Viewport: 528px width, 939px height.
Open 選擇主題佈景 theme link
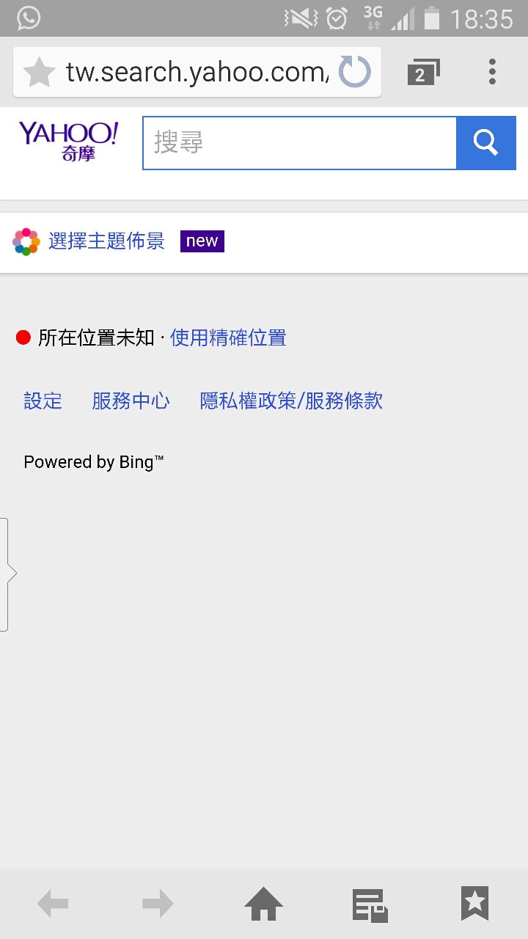tap(106, 241)
